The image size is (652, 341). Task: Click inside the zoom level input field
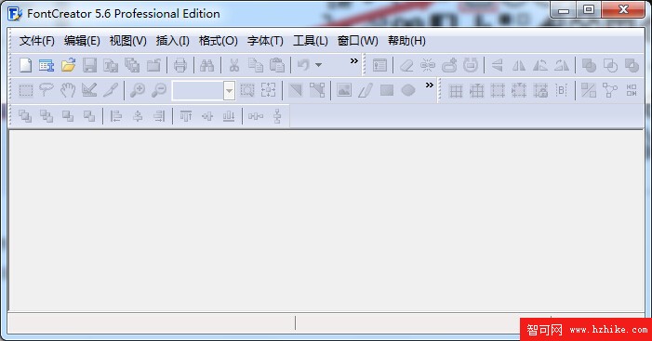click(x=198, y=91)
